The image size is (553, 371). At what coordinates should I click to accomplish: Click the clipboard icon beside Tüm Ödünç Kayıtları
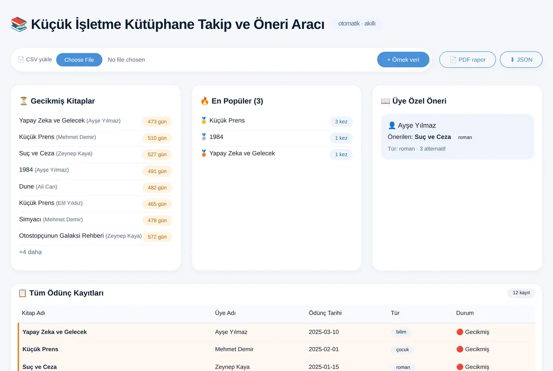(23, 293)
